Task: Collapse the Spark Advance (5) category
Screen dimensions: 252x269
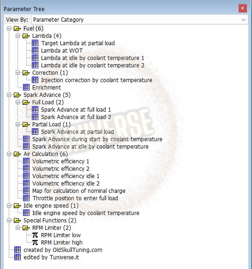Action: click(9, 95)
